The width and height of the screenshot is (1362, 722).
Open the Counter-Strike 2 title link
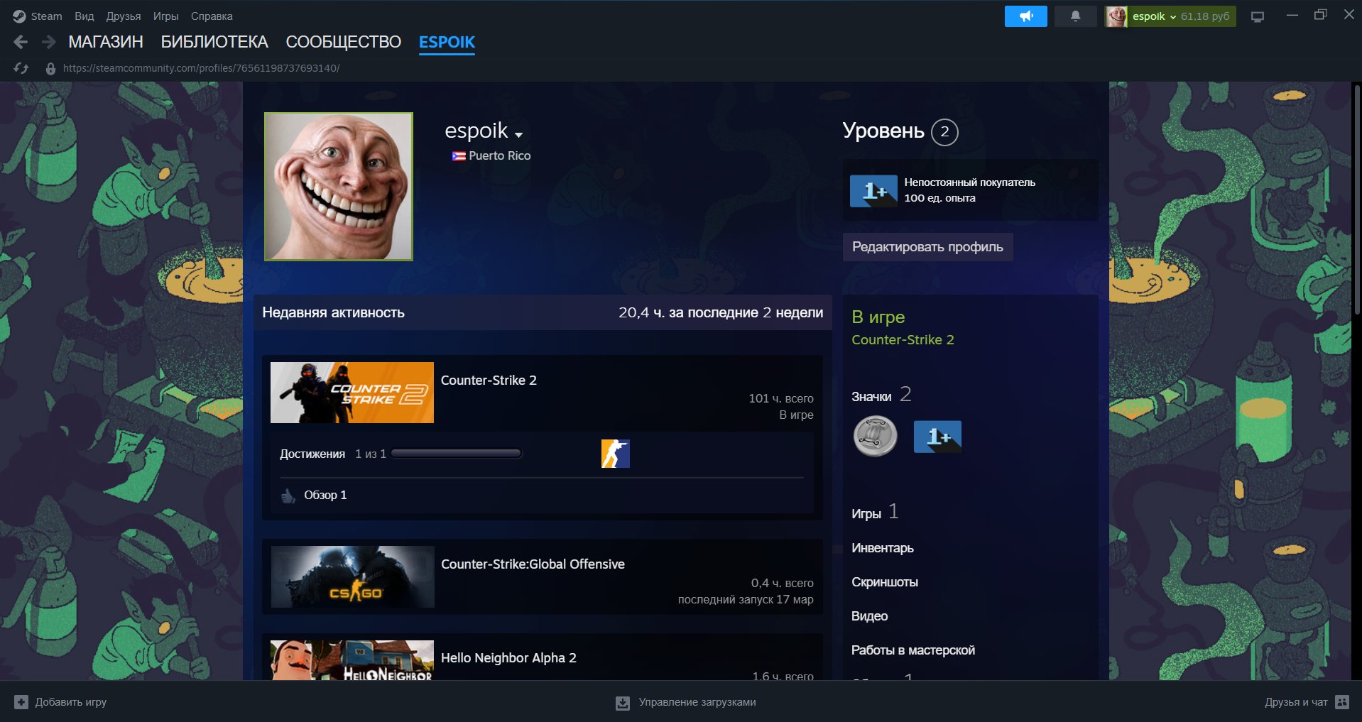click(x=489, y=381)
